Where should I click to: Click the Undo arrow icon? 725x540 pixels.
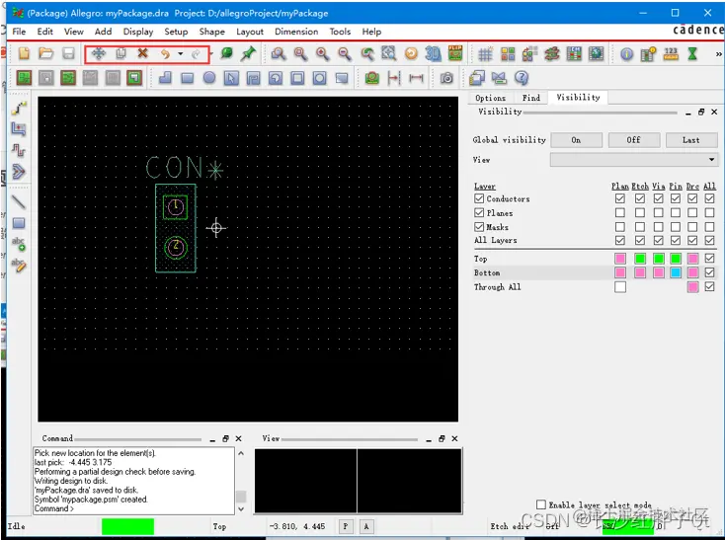point(165,54)
